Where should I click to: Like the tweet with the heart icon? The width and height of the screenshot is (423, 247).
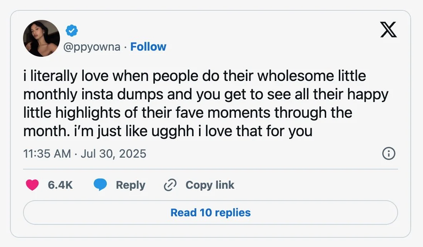32,185
